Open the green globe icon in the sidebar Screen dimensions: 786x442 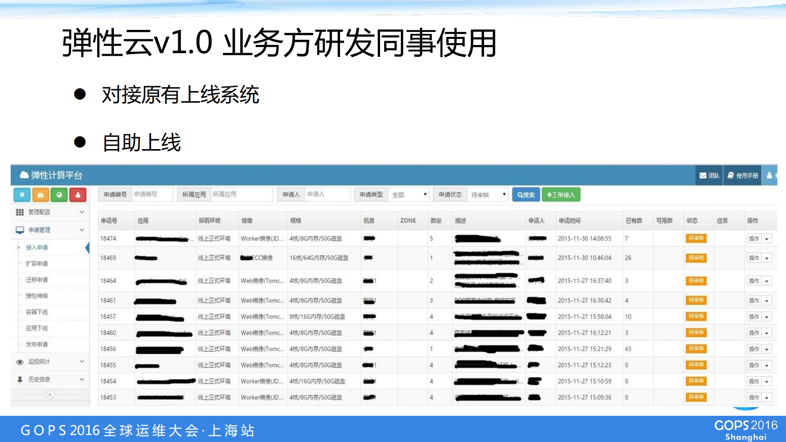[x=59, y=195]
